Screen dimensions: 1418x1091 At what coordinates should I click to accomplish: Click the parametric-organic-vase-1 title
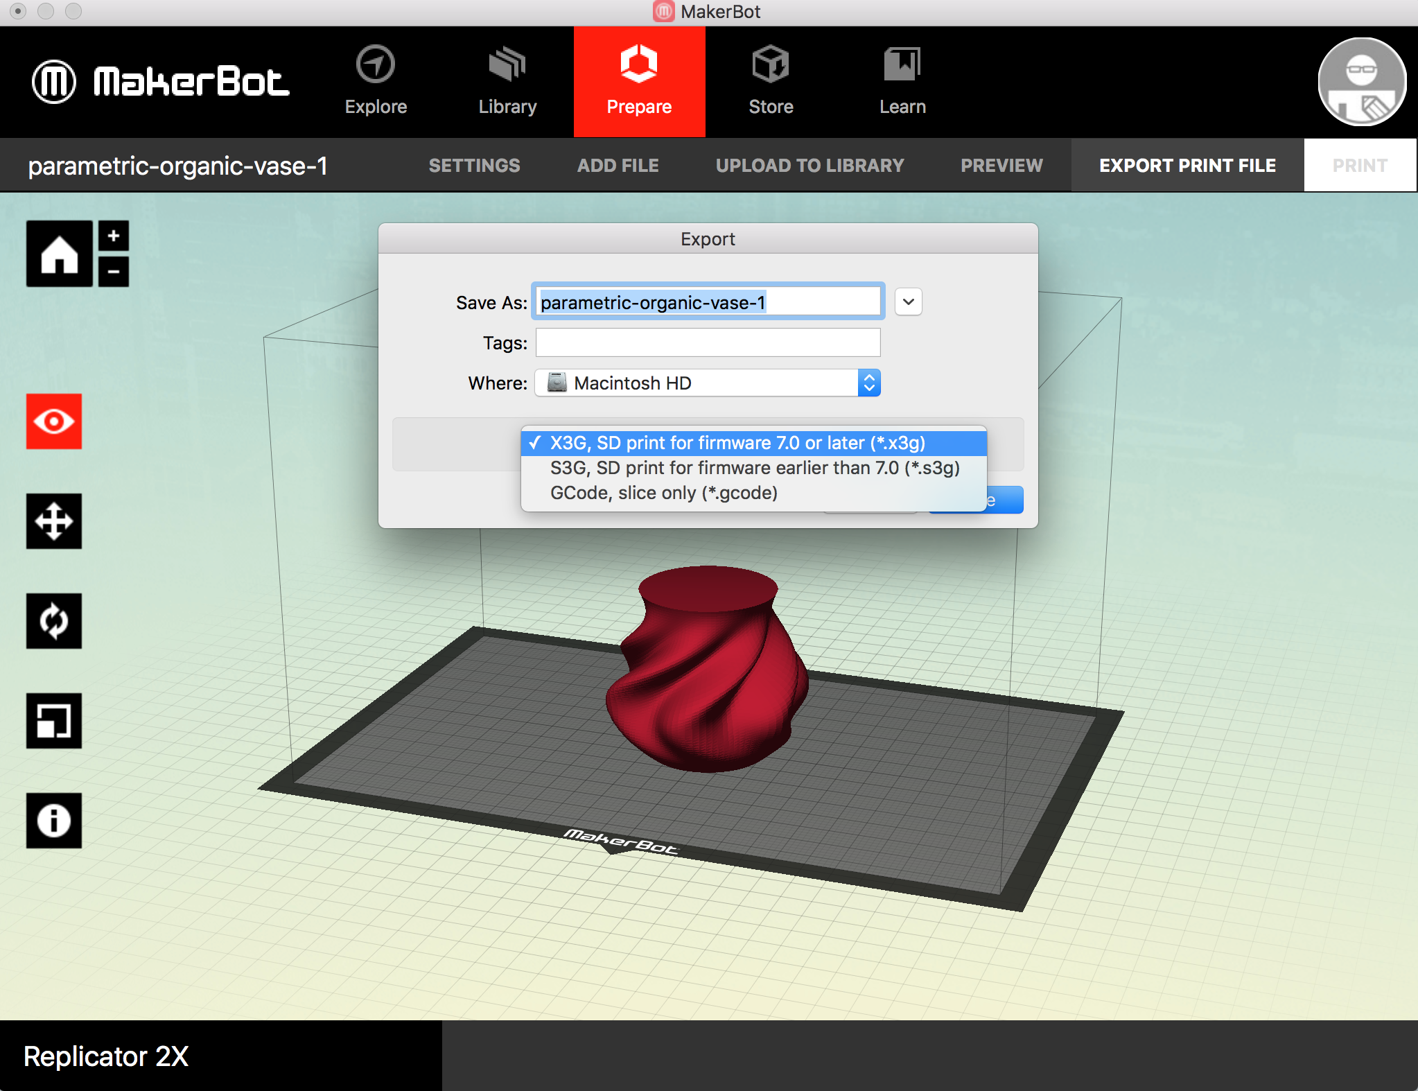(177, 166)
